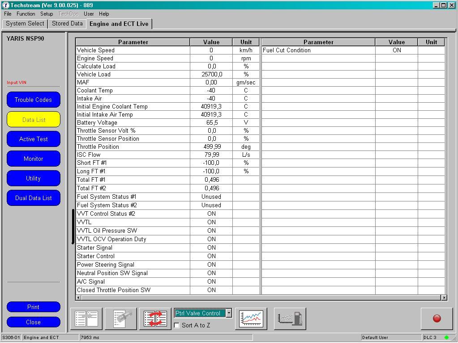Click the Dual Data List button

pyautogui.click(x=33, y=198)
